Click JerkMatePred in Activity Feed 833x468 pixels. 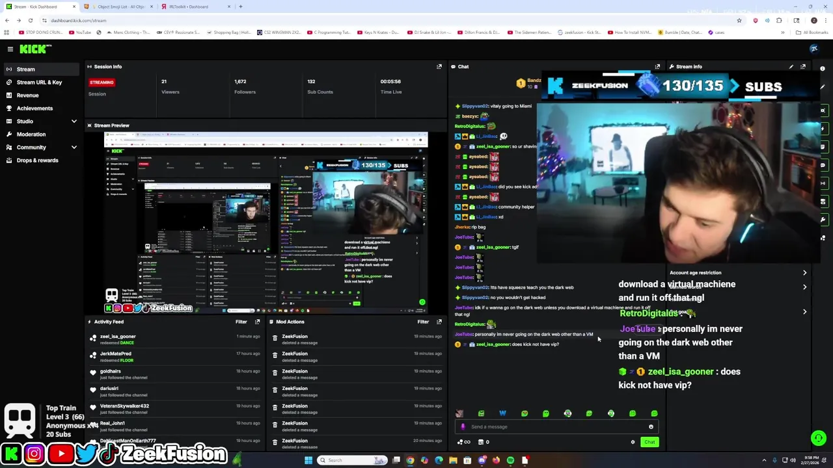tap(116, 354)
